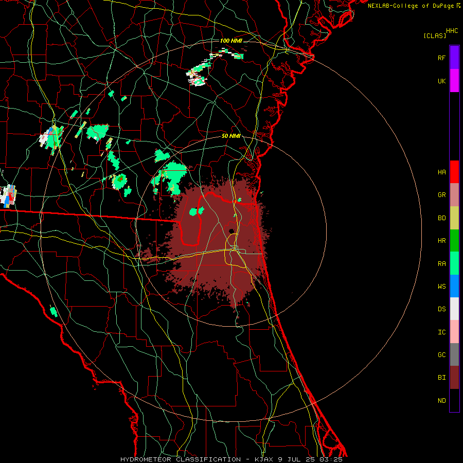Click the BD yellow legend swatch
Image resolution: width=463 pixels, height=463 pixels.
point(454,218)
